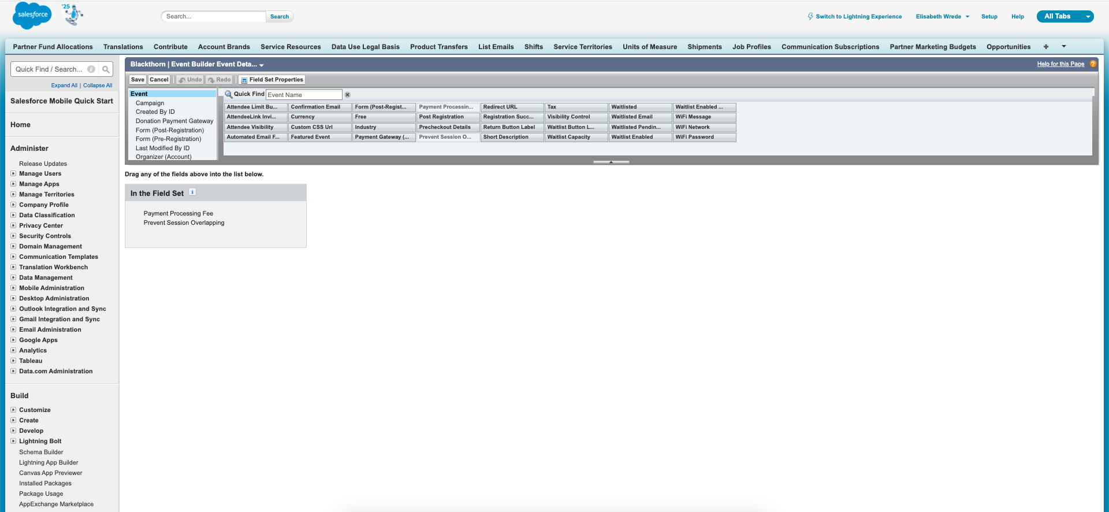Expand the Data Management section
Image resolution: width=1109 pixels, height=512 pixels.
pos(13,277)
